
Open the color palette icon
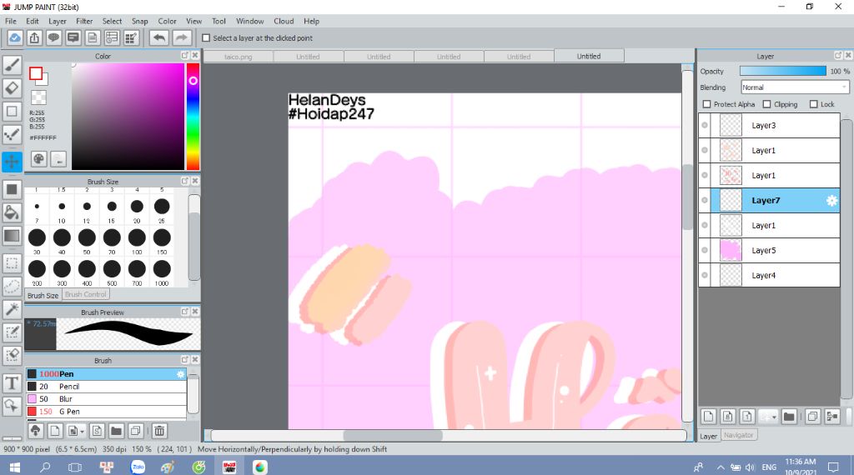point(38,159)
